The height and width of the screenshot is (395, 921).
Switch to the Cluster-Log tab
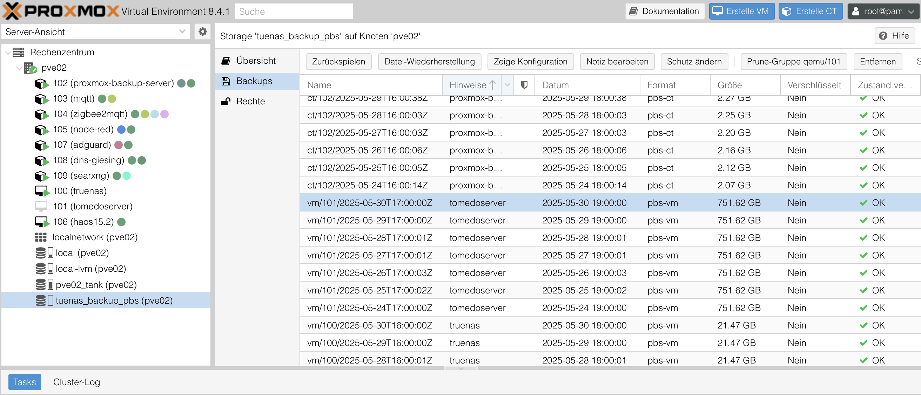[x=76, y=382]
